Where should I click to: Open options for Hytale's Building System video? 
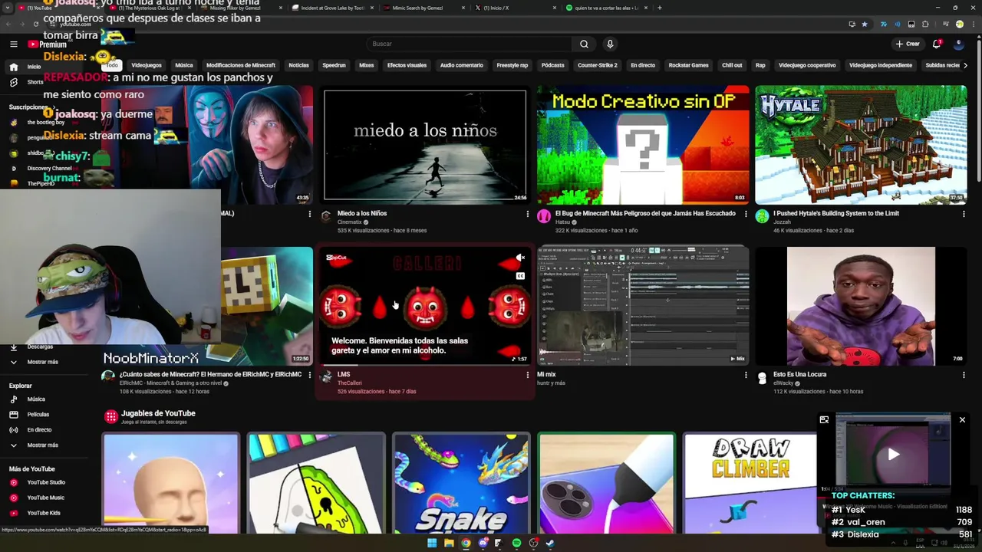tap(964, 214)
